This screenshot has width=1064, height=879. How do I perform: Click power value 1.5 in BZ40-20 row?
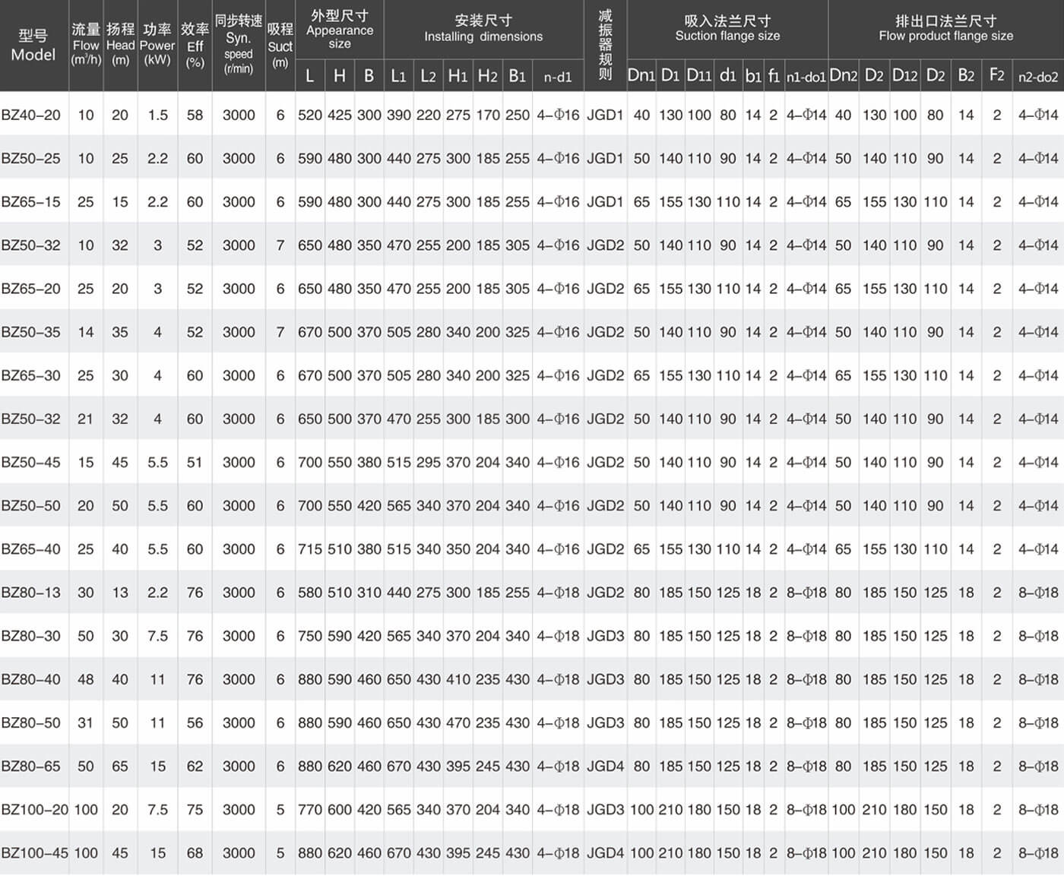click(157, 115)
